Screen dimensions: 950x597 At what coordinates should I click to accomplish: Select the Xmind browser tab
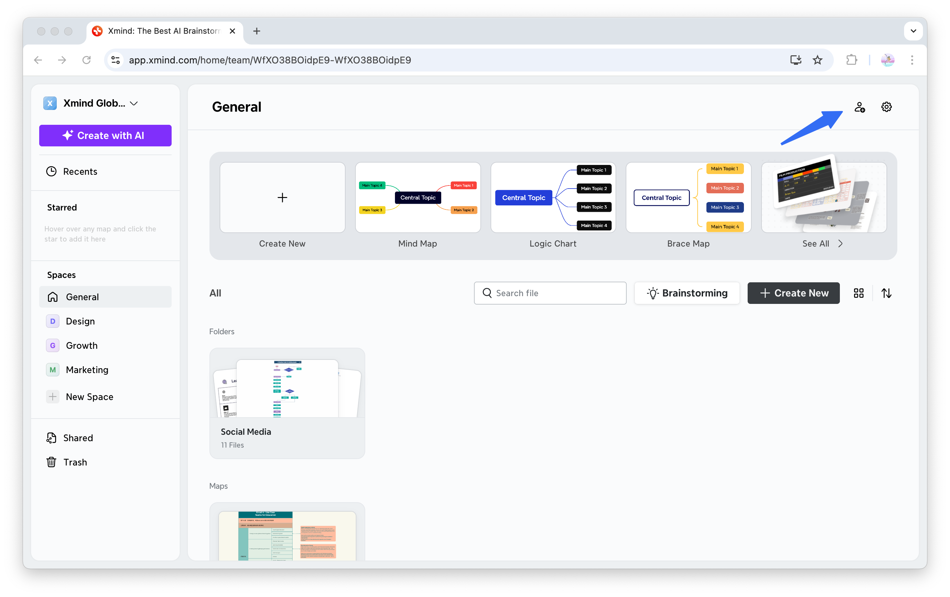pyautogui.click(x=164, y=31)
